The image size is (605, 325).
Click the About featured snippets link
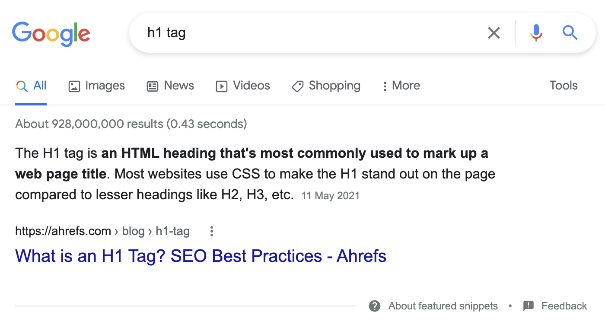click(443, 306)
